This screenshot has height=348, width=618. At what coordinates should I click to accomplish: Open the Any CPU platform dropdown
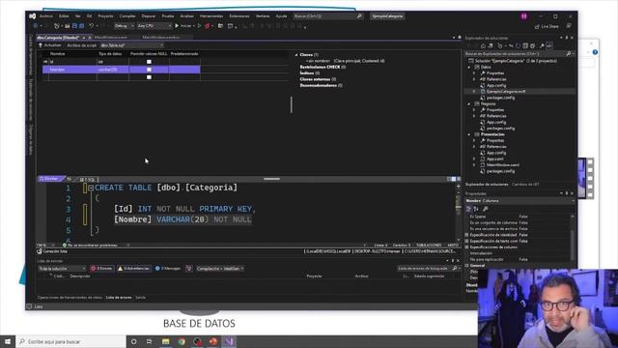[154, 26]
